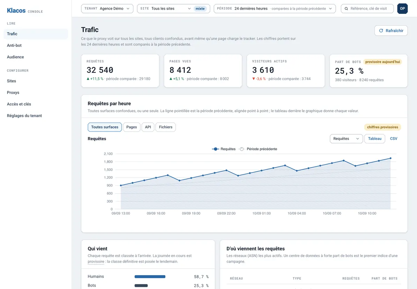Open the Tenant Agence Démo dropdown
This screenshot has width=417, height=289.
click(x=107, y=9)
